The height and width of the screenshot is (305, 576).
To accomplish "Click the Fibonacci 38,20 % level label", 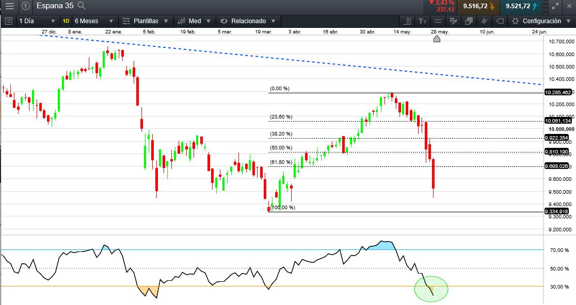I will pos(281,134).
